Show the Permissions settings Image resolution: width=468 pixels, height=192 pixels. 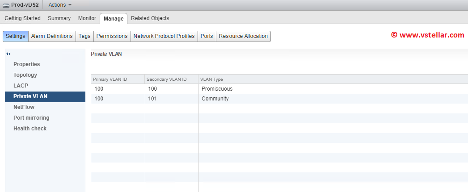coord(112,36)
